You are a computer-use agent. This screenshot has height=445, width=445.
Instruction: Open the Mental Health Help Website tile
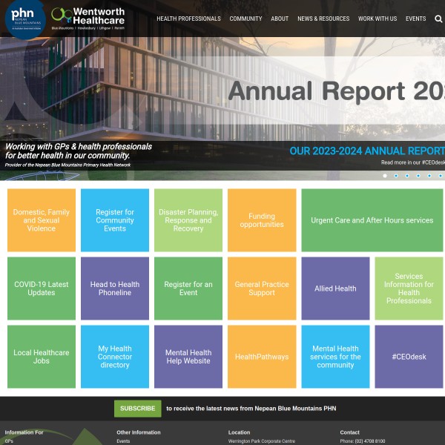click(188, 357)
